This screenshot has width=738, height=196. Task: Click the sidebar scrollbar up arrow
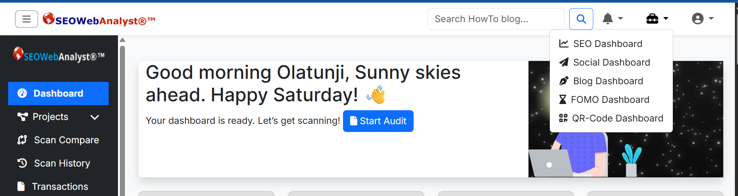pos(122,40)
